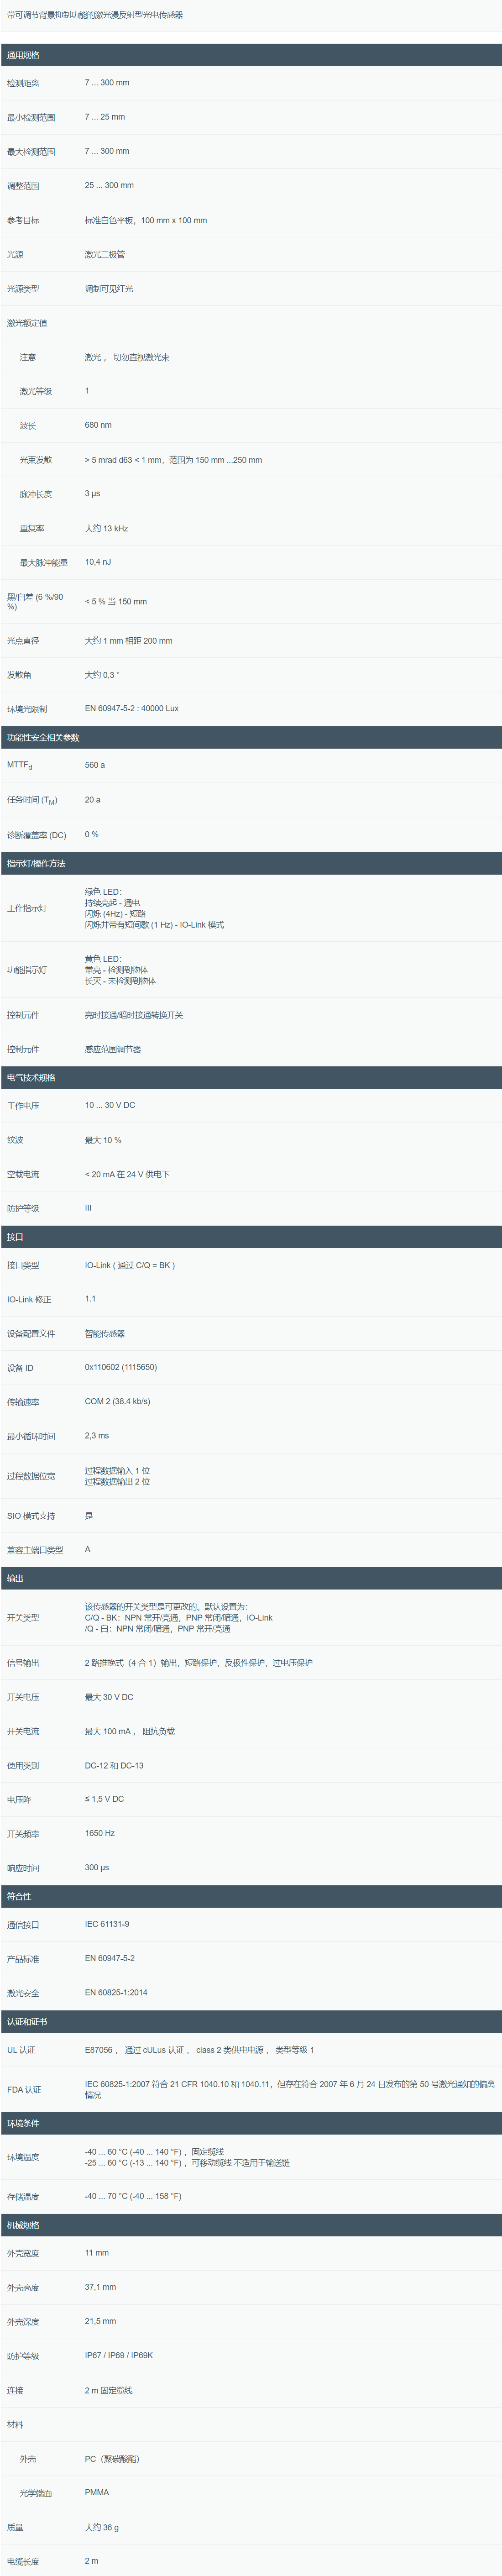Select the adjustment range '25 ... 300 mm'
Viewport: 502px width, 2576px height.
click(x=109, y=185)
